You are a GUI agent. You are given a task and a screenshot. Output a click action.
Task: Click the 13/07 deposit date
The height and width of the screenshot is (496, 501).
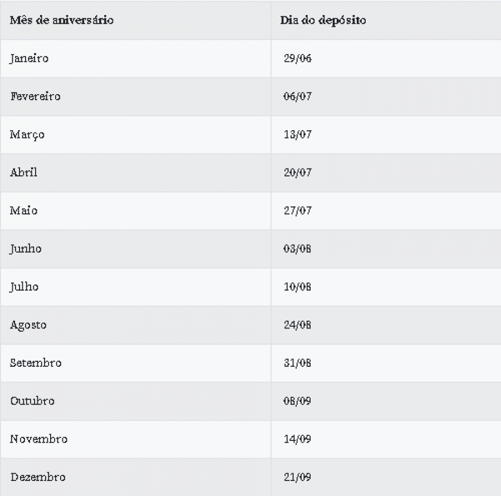tap(297, 134)
